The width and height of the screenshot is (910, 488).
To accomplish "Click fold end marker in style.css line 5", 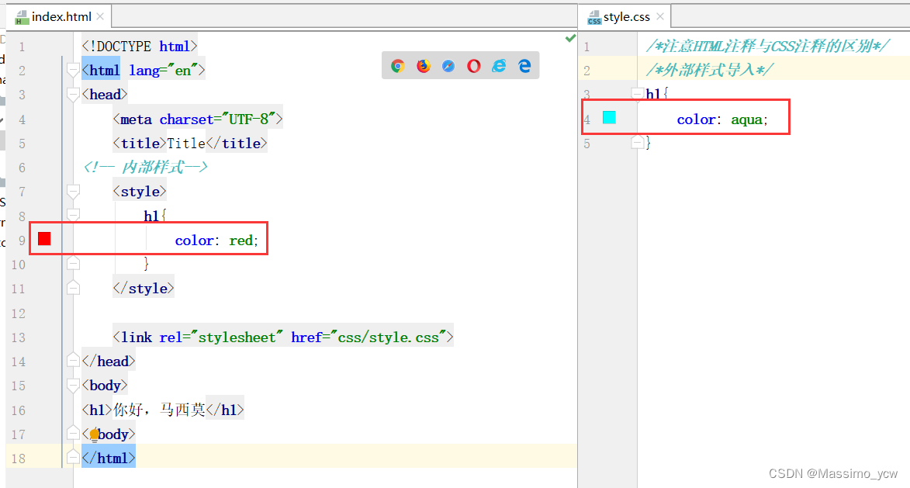I will [x=637, y=142].
